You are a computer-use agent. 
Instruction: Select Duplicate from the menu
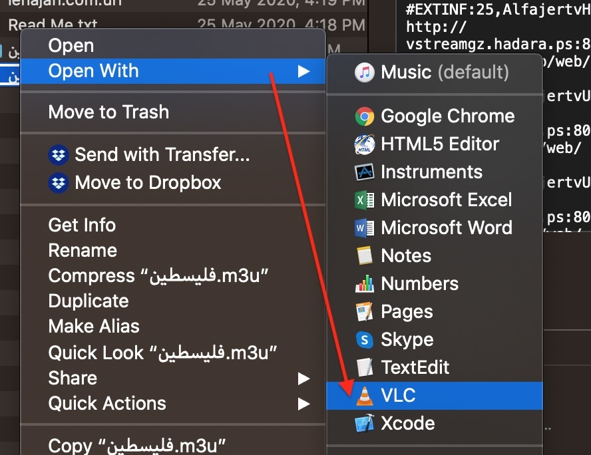click(89, 301)
